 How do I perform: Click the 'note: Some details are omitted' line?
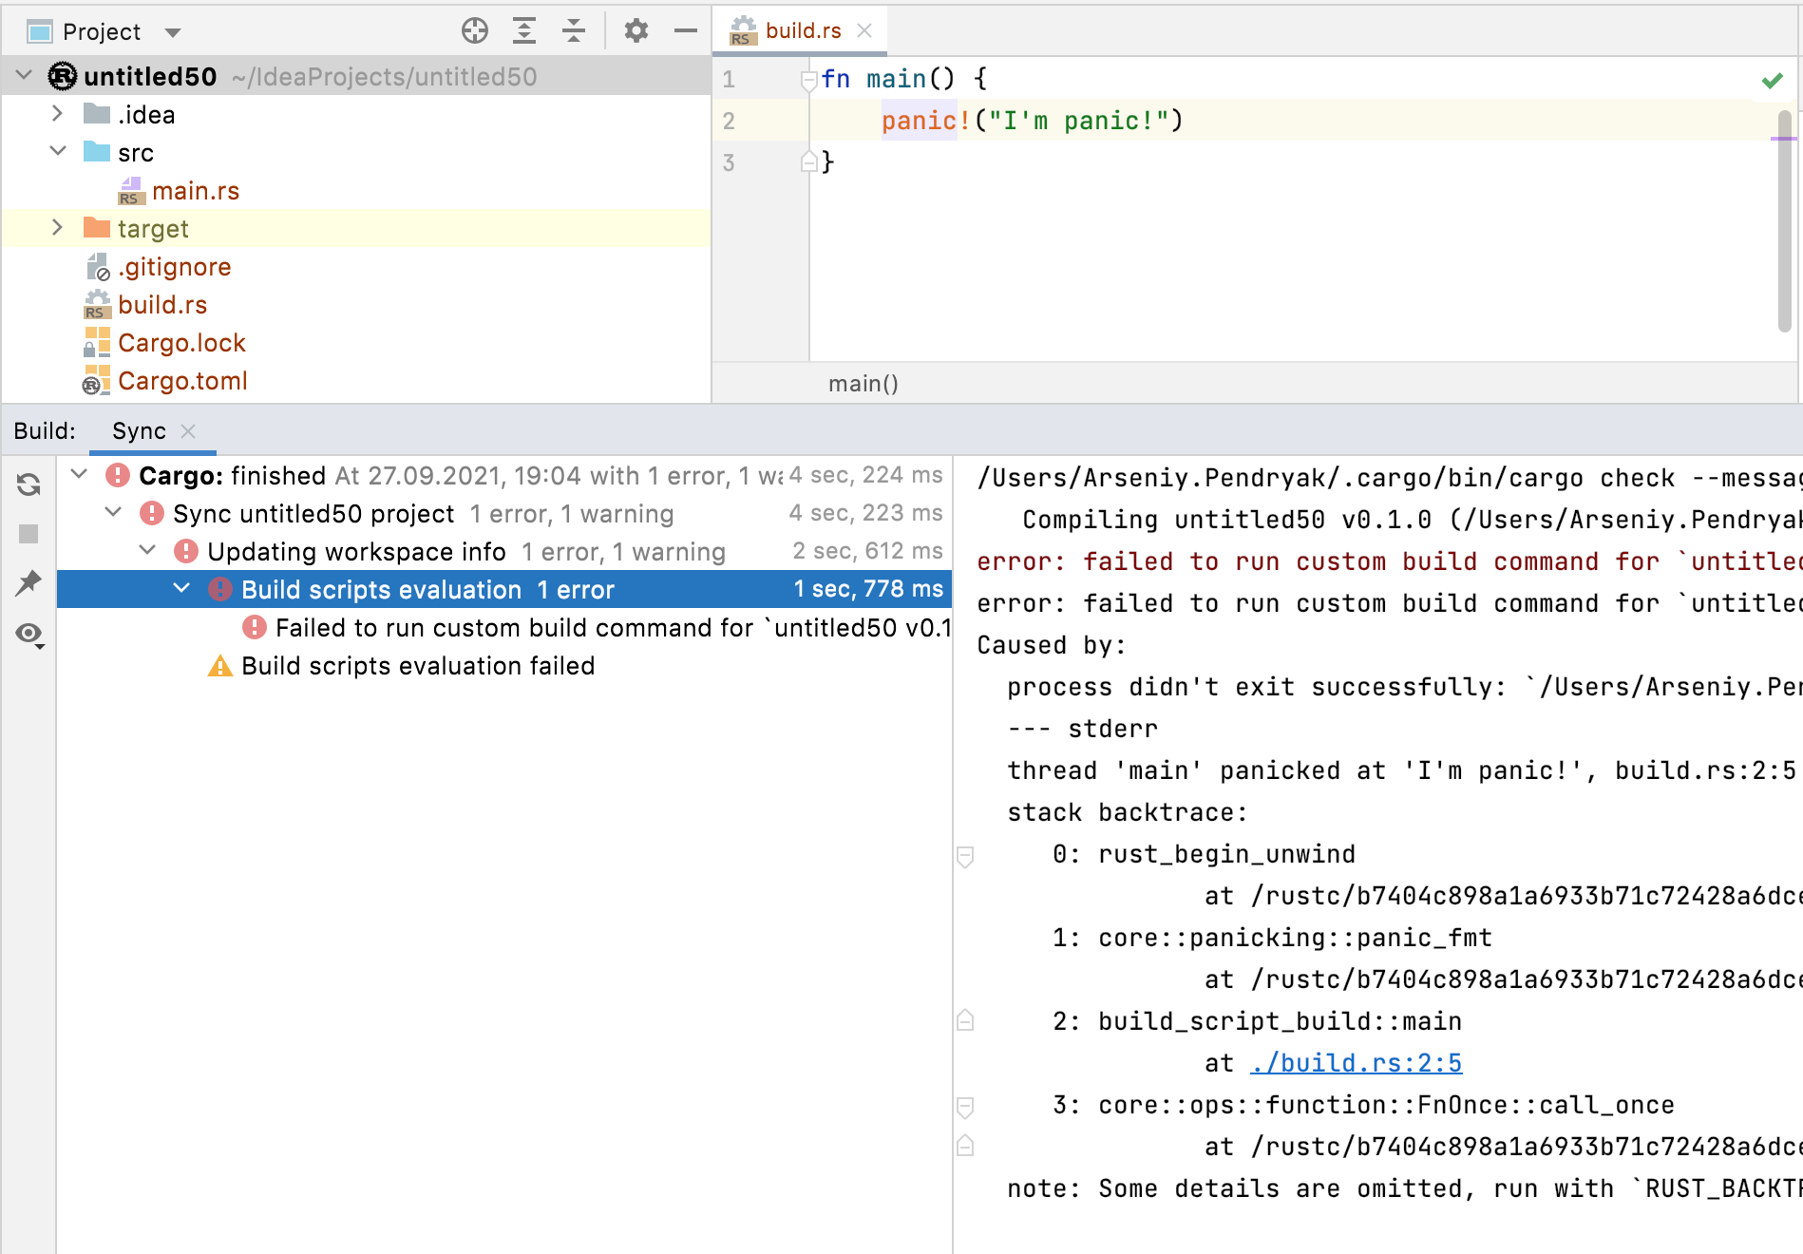click(1404, 1188)
